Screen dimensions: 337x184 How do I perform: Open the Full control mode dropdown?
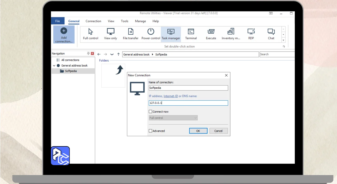[173, 118]
